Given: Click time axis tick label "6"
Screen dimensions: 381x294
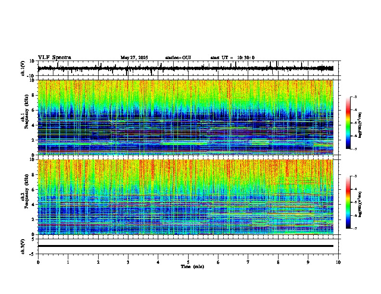Looking at the screenshot, I should coord(218,262).
